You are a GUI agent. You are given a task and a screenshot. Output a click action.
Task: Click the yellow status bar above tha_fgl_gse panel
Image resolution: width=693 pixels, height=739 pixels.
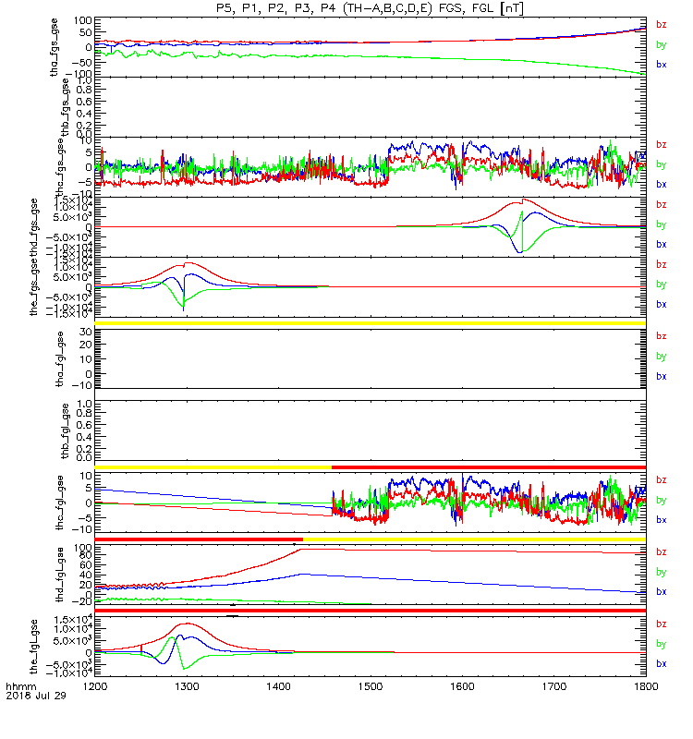[371, 323]
